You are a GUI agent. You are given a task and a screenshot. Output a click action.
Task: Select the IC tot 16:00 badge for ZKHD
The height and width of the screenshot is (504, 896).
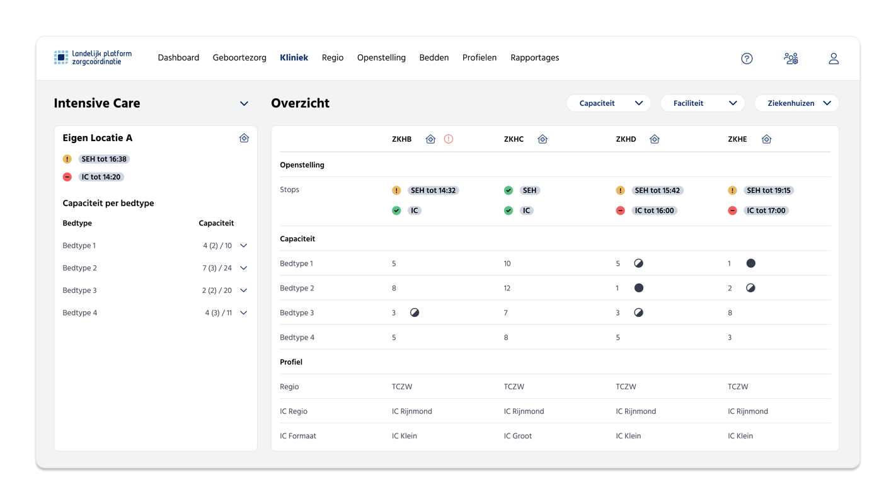pyautogui.click(x=654, y=211)
